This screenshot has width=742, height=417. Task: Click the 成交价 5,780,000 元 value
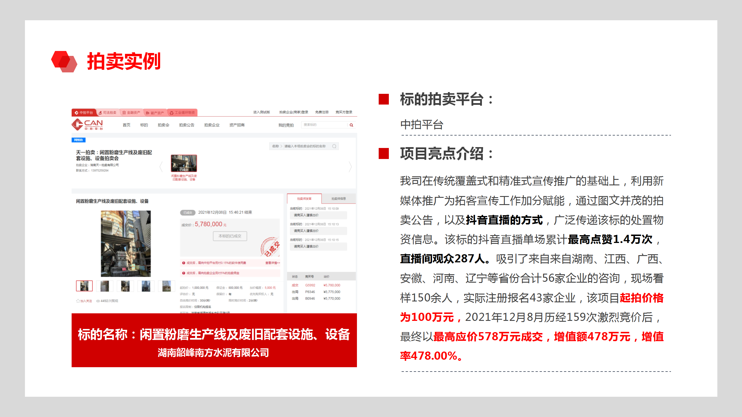click(x=211, y=224)
